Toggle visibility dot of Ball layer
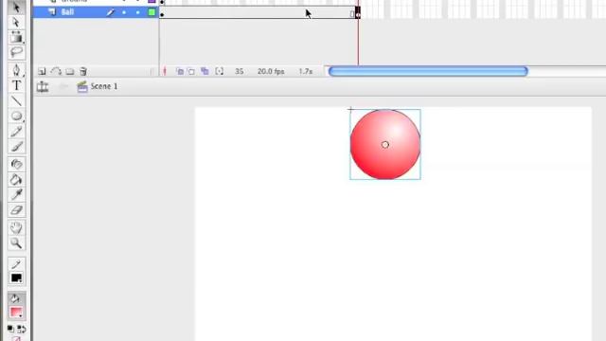 (124, 12)
